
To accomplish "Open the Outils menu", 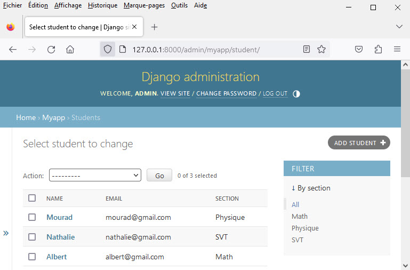I will (x=179, y=5).
